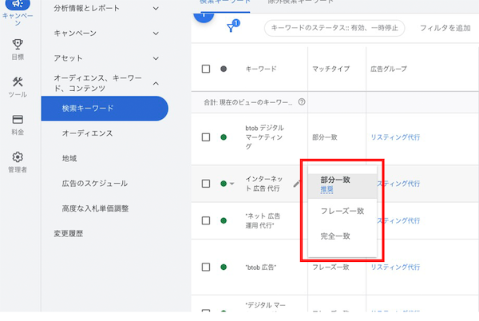This screenshot has height=321, width=479.
Task: Click the pencil edit icon beside インターネット 広告 代行
Action: pyautogui.click(x=297, y=184)
